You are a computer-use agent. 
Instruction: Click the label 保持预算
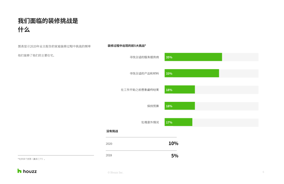pyautogui.click(x=153, y=106)
